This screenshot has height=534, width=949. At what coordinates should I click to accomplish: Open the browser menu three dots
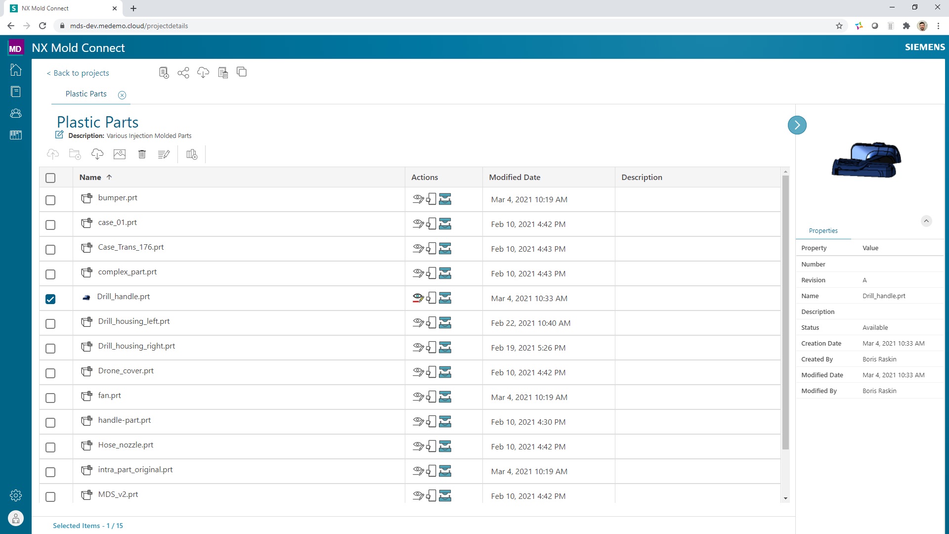939,26
